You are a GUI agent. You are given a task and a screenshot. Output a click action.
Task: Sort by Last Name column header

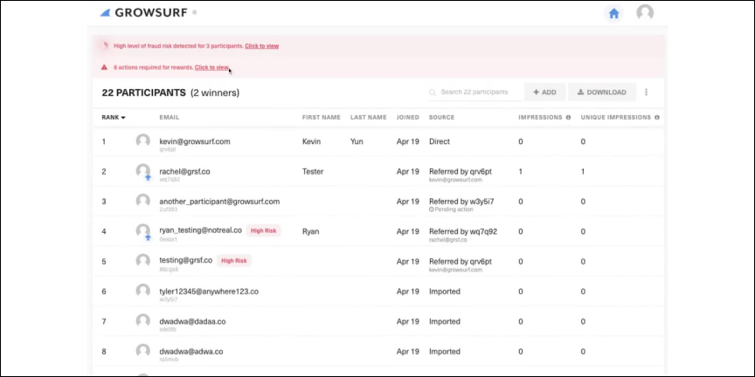[x=369, y=117]
